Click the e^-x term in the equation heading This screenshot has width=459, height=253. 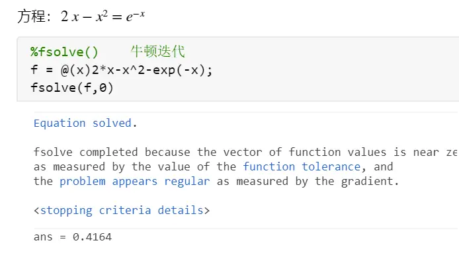135,16
